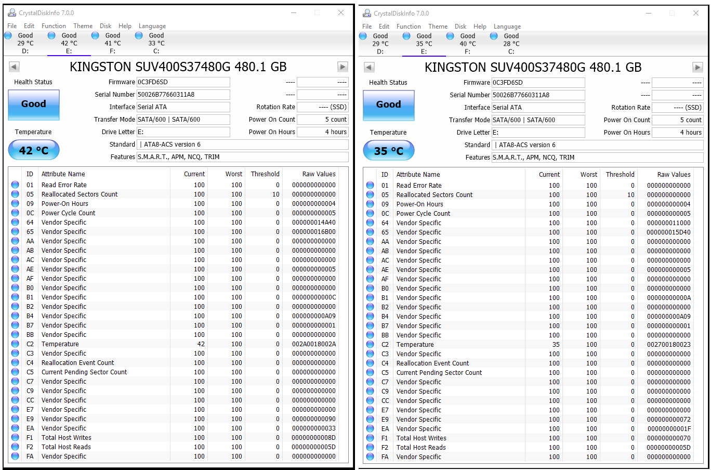Click the CrystalDiskInfo app icon in left window title bar
The image size is (711, 470).
point(12,12)
